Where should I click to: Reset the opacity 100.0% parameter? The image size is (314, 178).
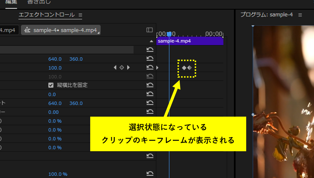click(x=150, y=174)
